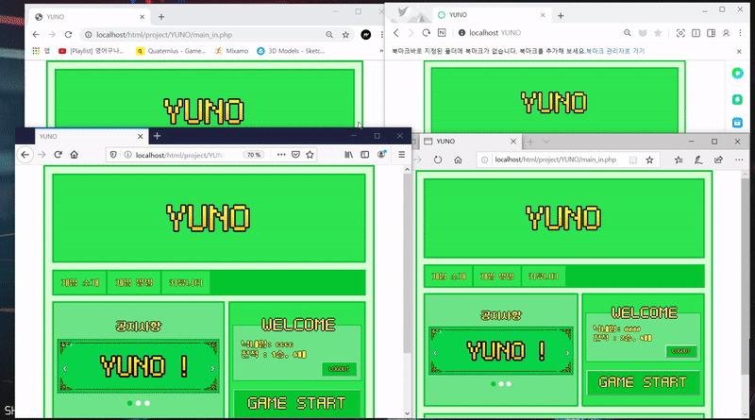The image size is (755, 420).
Task: Reload the page in Chrome window
Action: [x=68, y=35]
